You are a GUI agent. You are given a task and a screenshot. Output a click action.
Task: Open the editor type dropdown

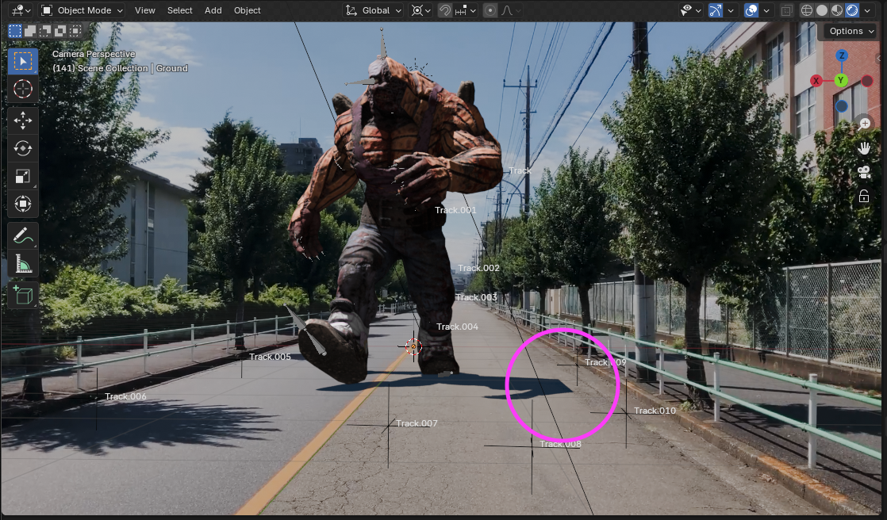(x=21, y=10)
